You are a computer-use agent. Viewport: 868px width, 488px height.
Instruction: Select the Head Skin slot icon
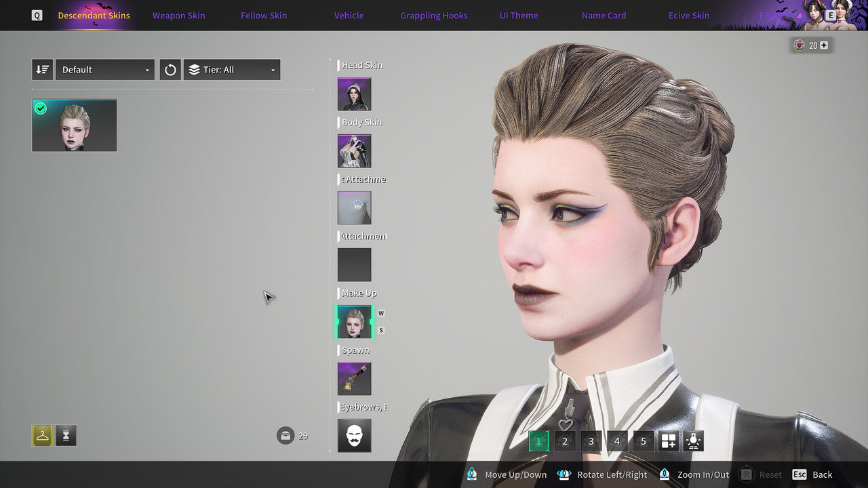(354, 94)
